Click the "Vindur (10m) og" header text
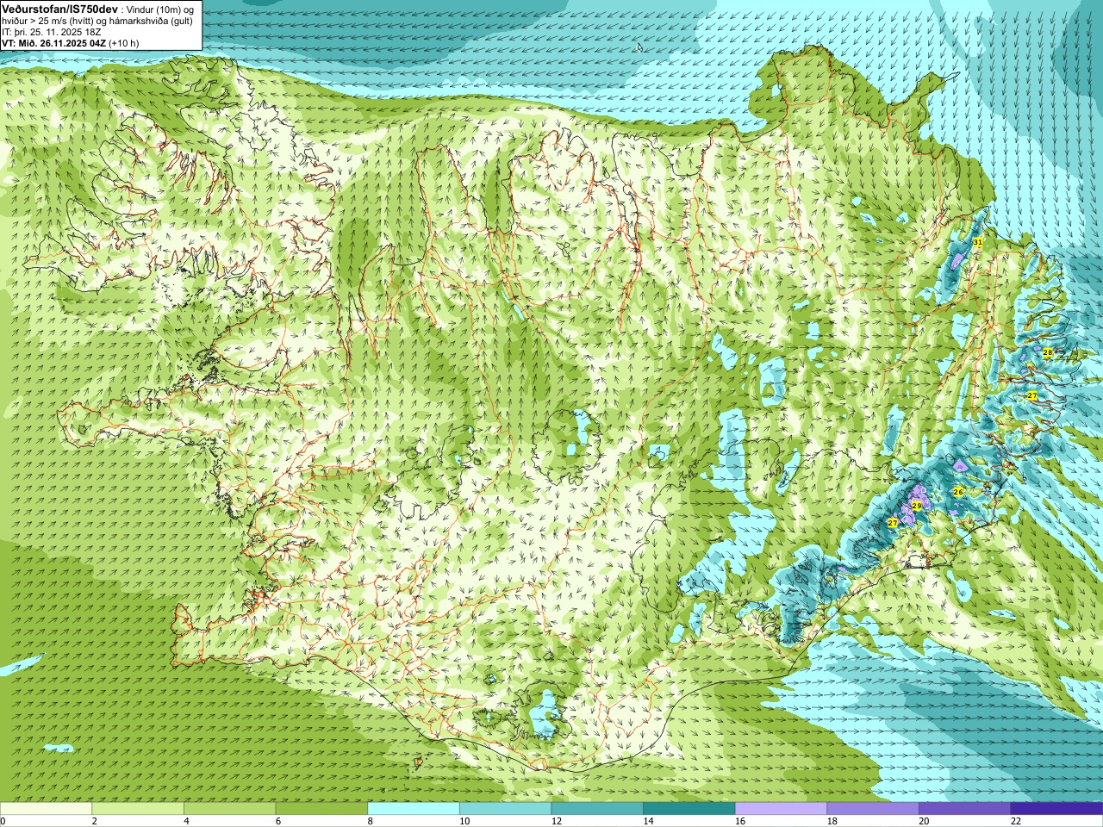 pos(160,9)
